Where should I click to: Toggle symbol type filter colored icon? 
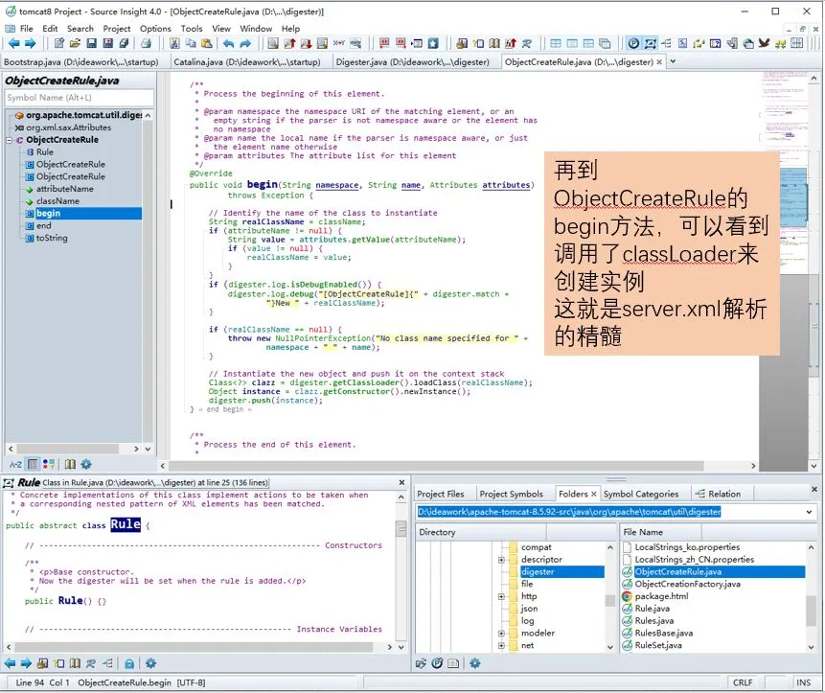[x=49, y=464]
